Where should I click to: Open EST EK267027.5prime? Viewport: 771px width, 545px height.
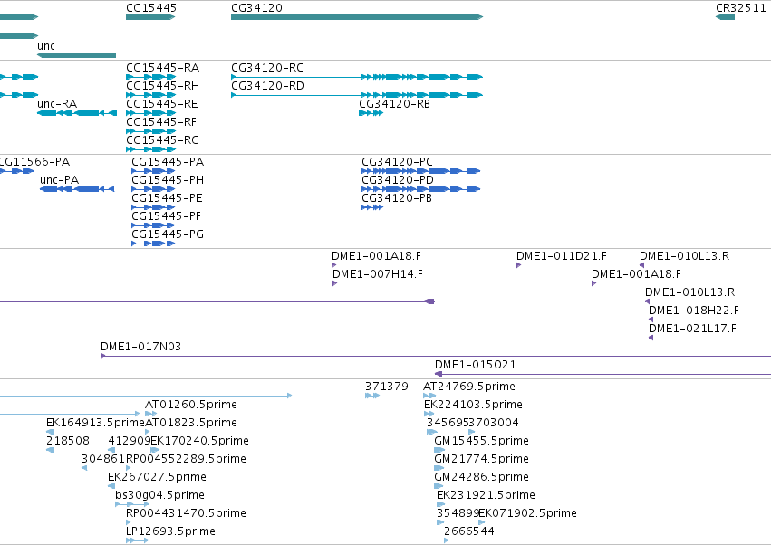157,478
